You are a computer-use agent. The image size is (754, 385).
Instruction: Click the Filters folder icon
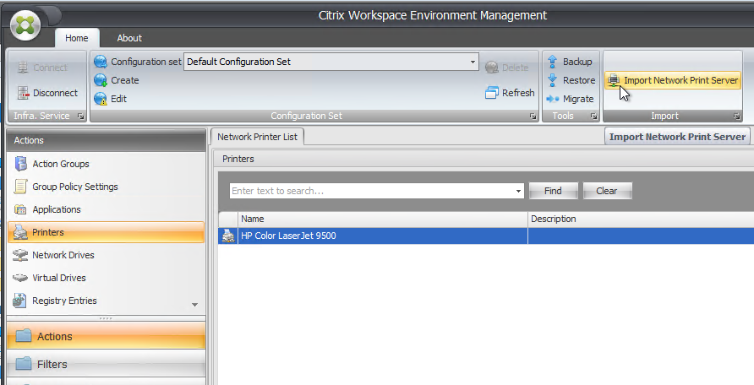coord(24,363)
